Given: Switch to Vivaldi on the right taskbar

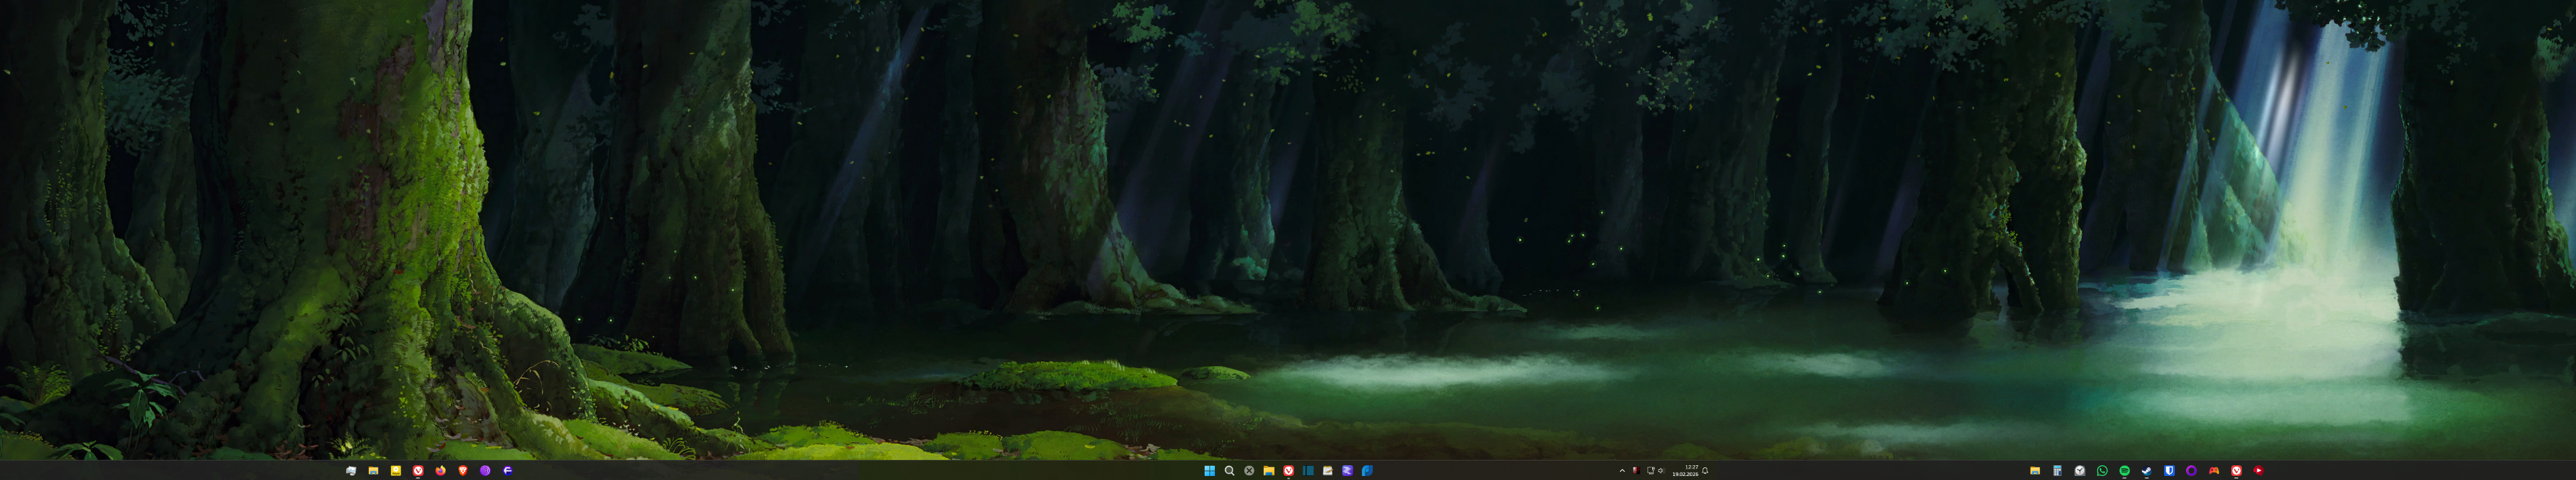Looking at the screenshot, I should (x=2236, y=470).
